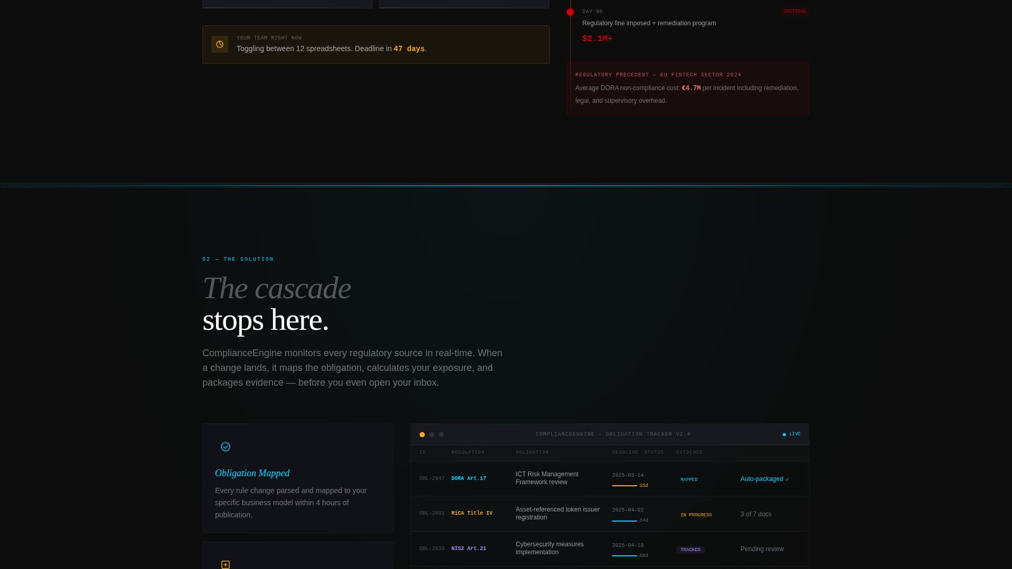
Task: Click the 'Auto-packaged ✓' evidence link
Action: pos(765,479)
